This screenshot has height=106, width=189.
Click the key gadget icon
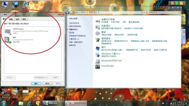click(x=181, y=3)
